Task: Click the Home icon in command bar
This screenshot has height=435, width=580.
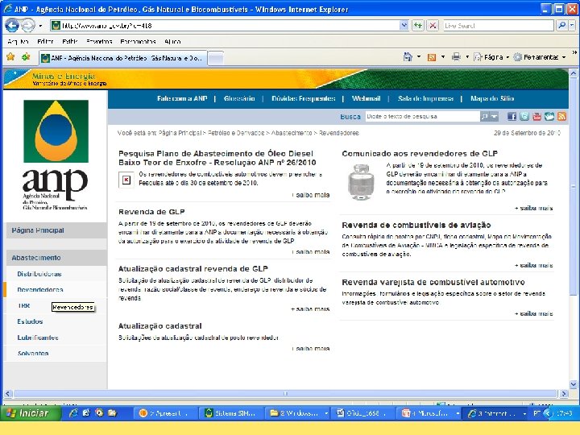Action: click(x=408, y=57)
